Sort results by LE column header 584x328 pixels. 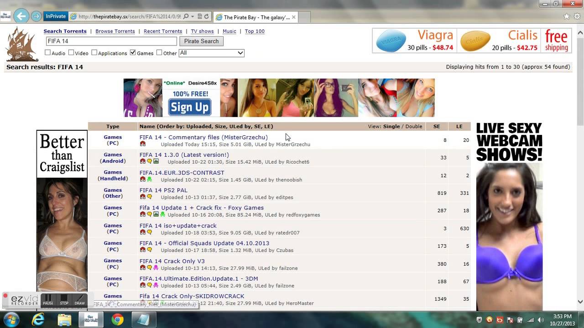point(459,127)
